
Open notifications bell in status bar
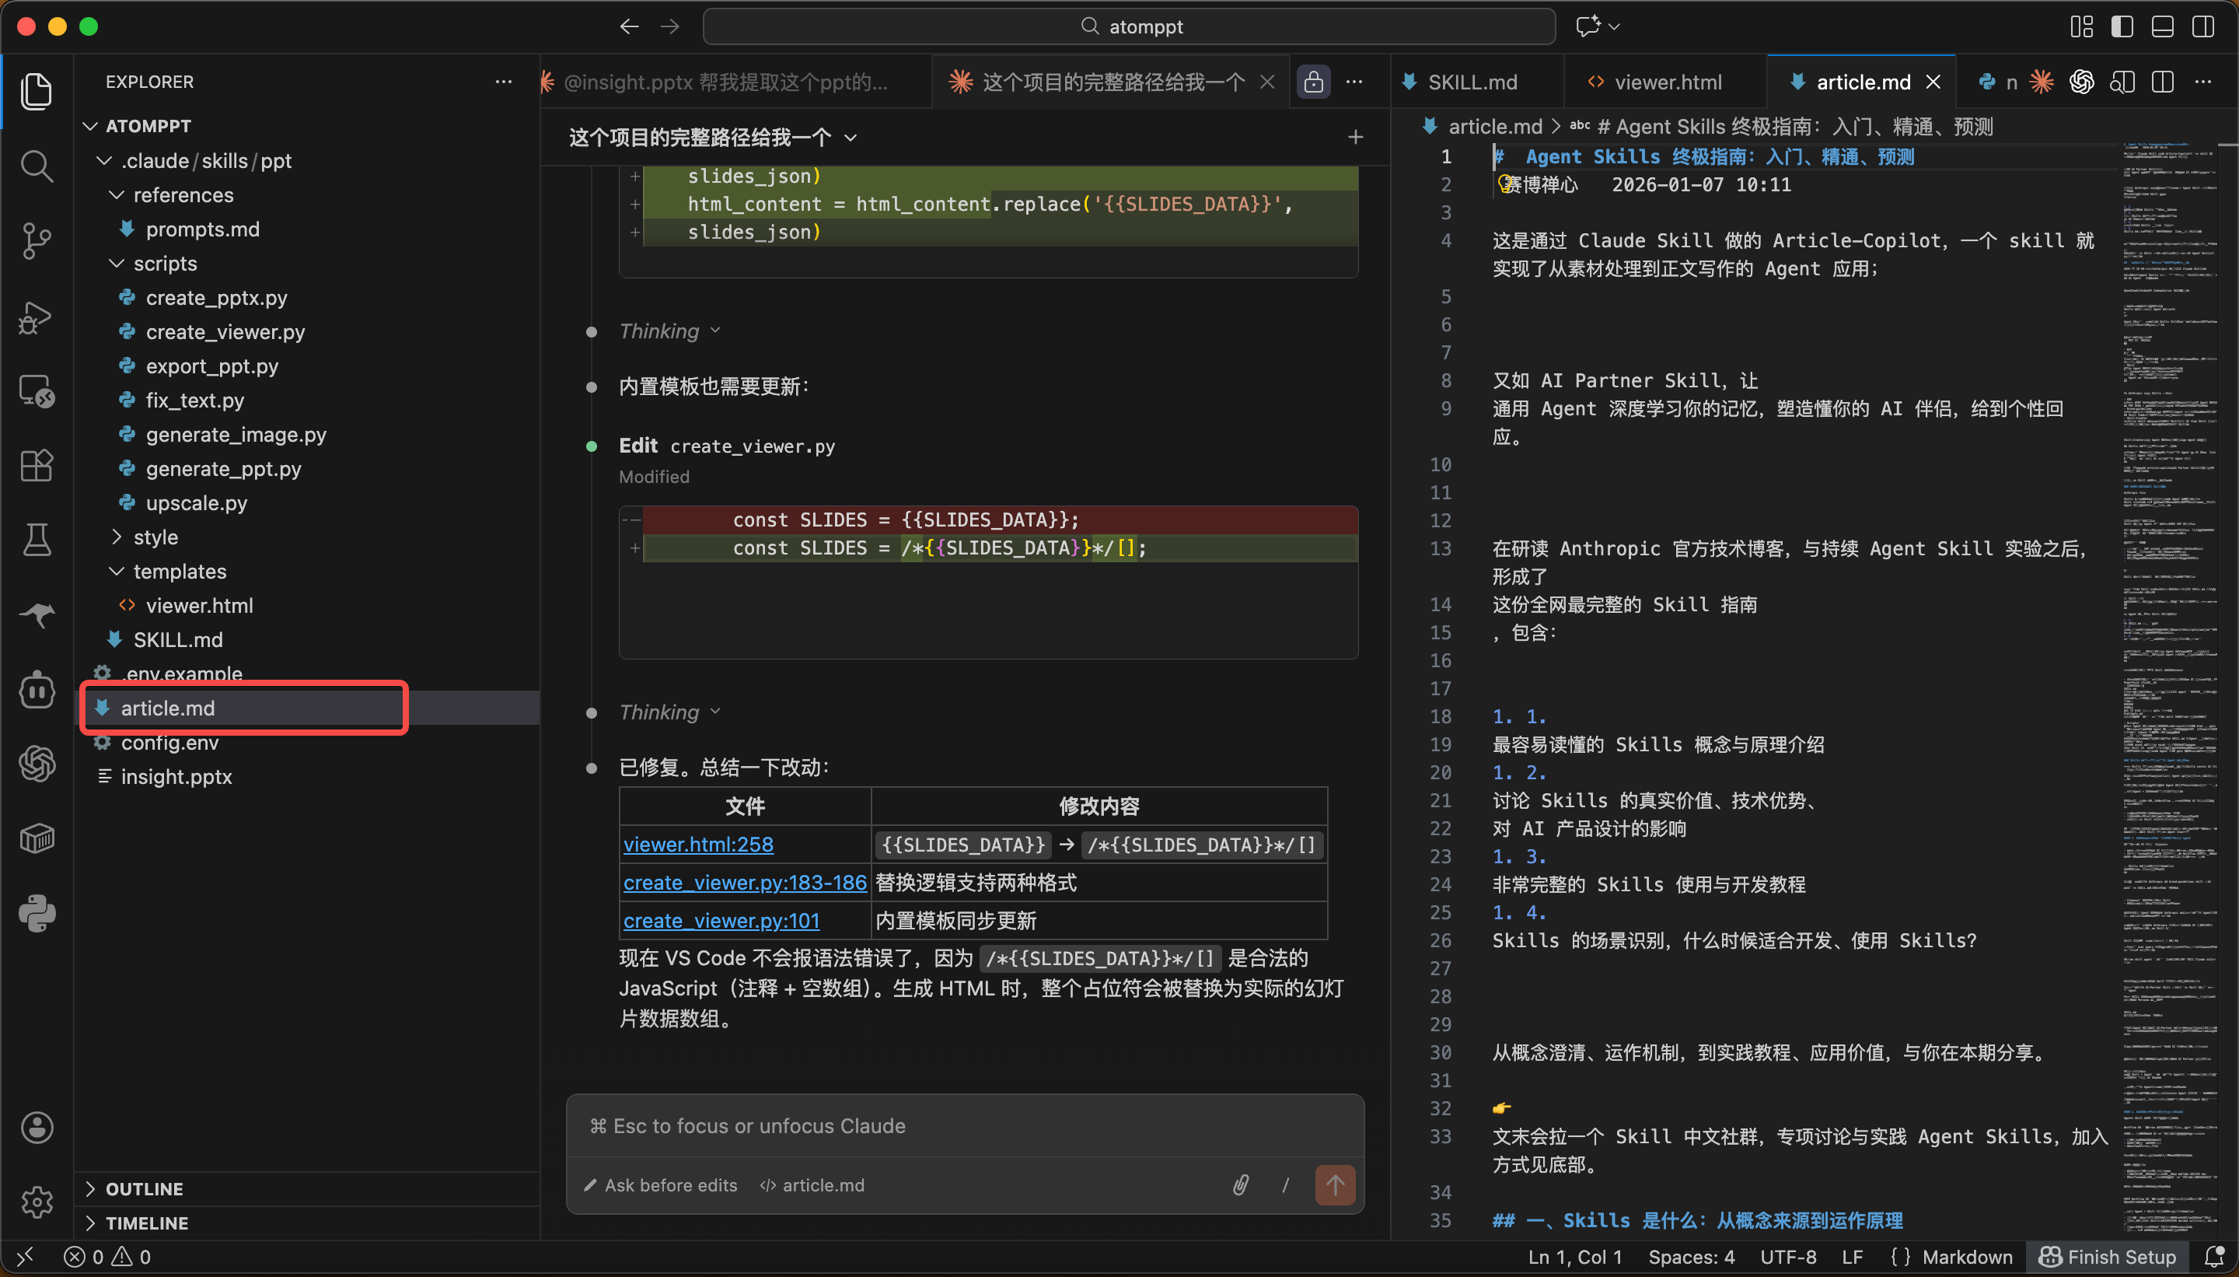coord(2214,1257)
